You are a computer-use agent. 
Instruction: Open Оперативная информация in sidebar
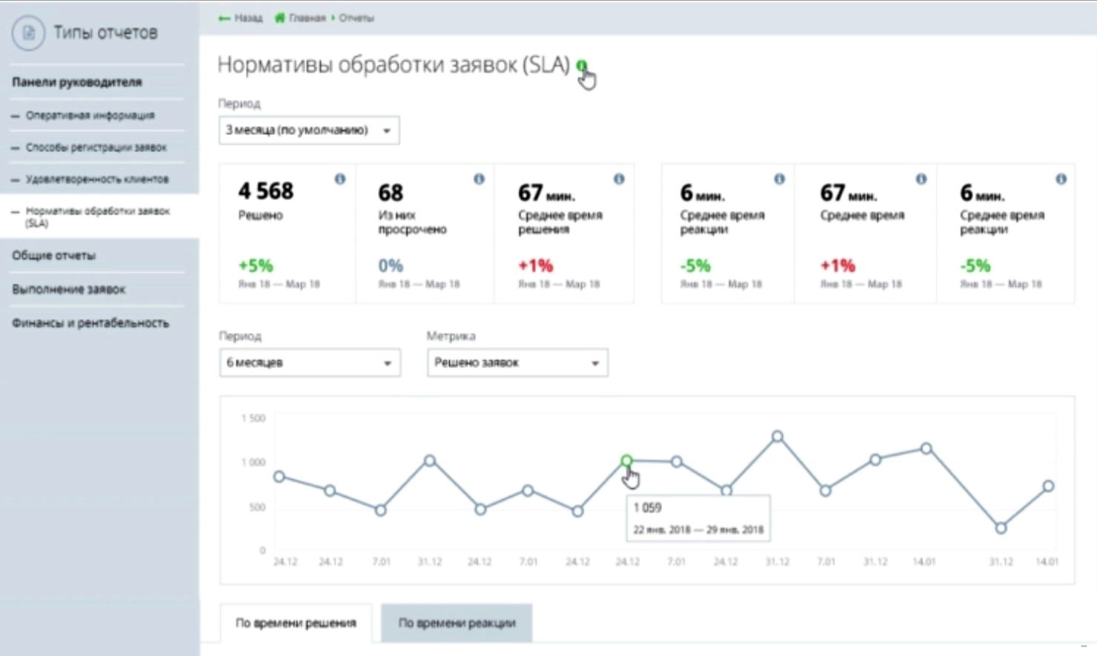90,116
